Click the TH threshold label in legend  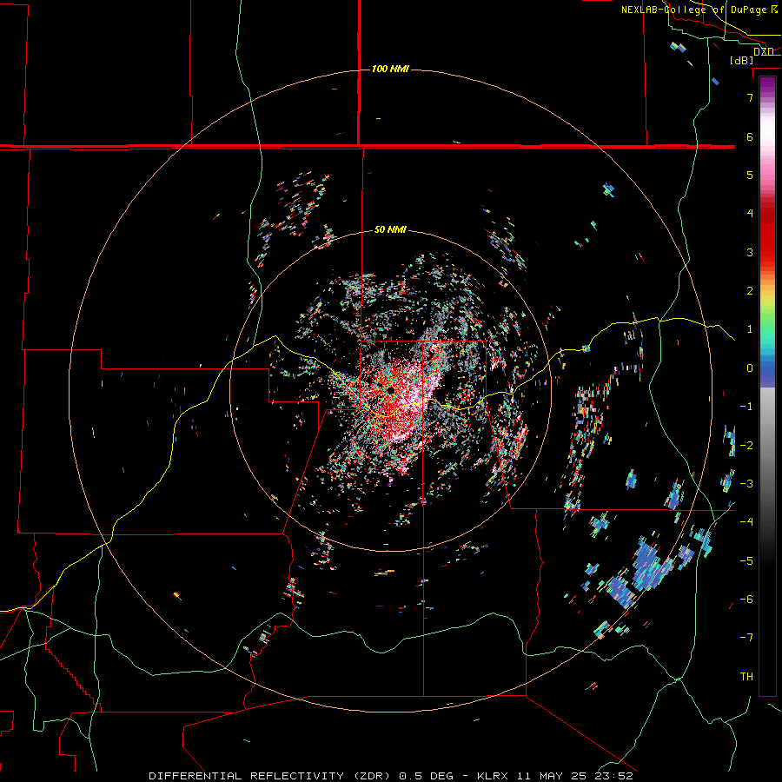[746, 677]
